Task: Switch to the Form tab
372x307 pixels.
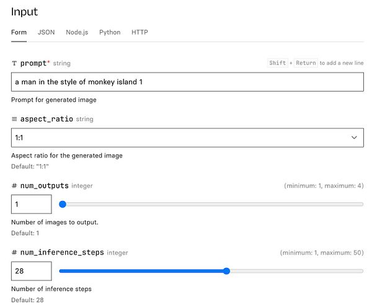Action: pos(19,32)
